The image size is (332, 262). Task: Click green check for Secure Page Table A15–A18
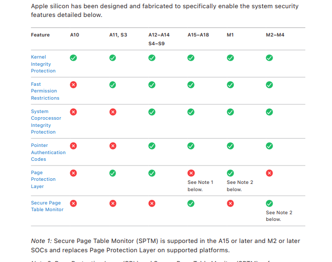(x=191, y=203)
